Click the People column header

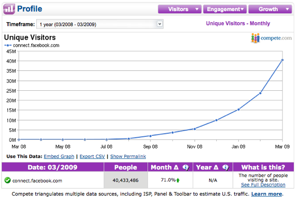point(126,167)
